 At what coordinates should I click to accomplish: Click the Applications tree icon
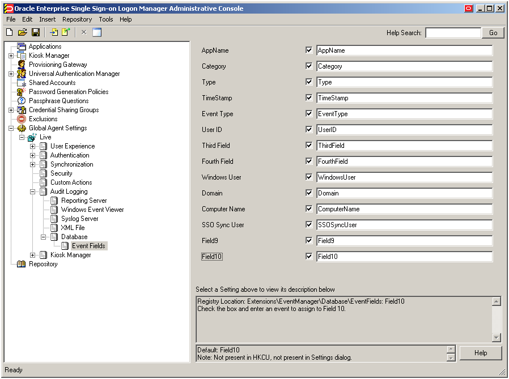(x=22, y=46)
